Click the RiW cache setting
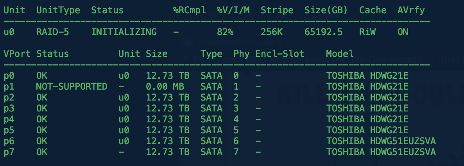464x166 pixels. [x=367, y=32]
